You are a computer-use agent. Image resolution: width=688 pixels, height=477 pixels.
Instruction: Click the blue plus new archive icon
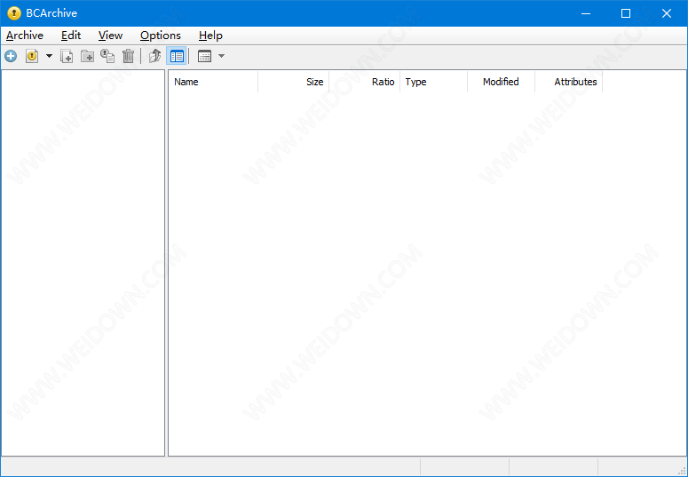pyautogui.click(x=11, y=56)
